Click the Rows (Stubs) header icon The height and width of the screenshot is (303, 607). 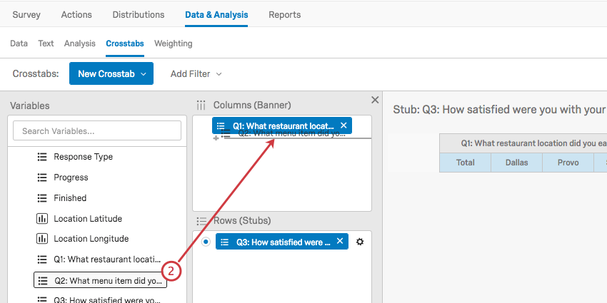201,221
